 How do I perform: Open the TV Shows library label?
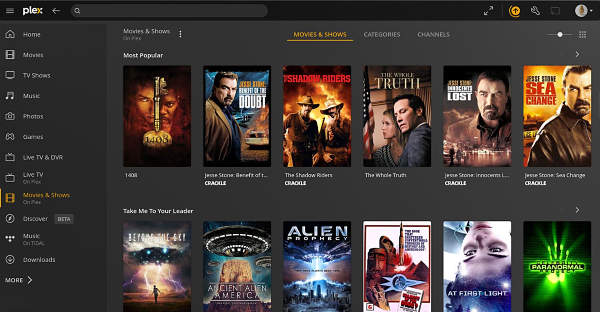click(37, 76)
